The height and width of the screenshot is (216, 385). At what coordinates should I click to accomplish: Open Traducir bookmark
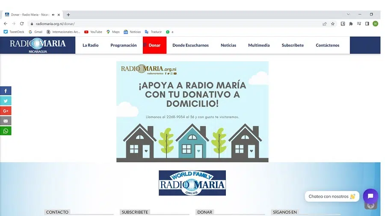click(x=153, y=32)
